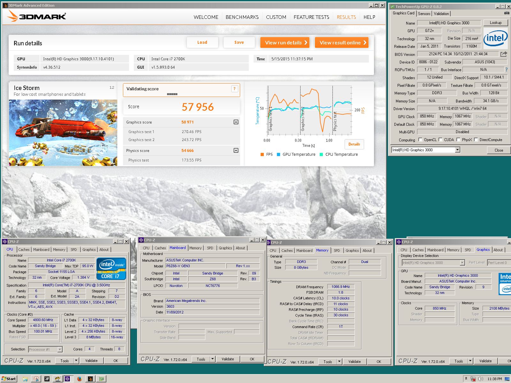Image resolution: width=511 pixels, height=383 pixels.
Task: Click the Intel logo in GPU-Z
Action: pyautogui.click(x=495, y=38)
